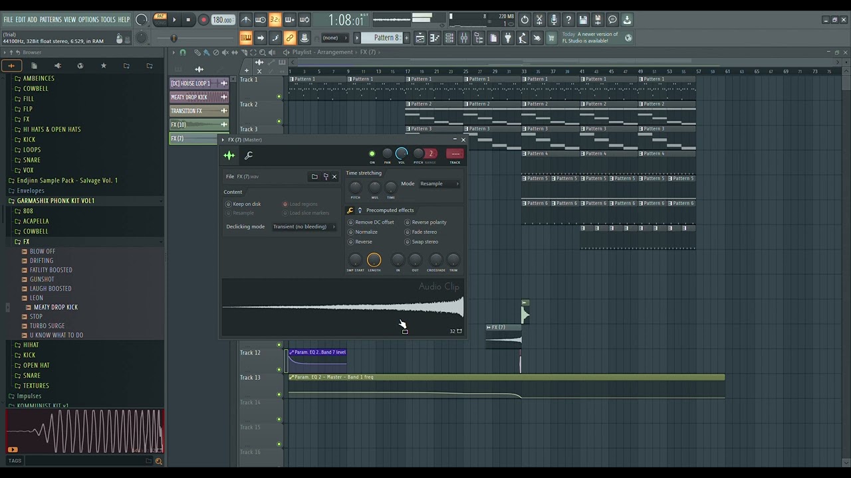Open the content library shopping cart icon
851x478 pixels.
coord(551,39)
